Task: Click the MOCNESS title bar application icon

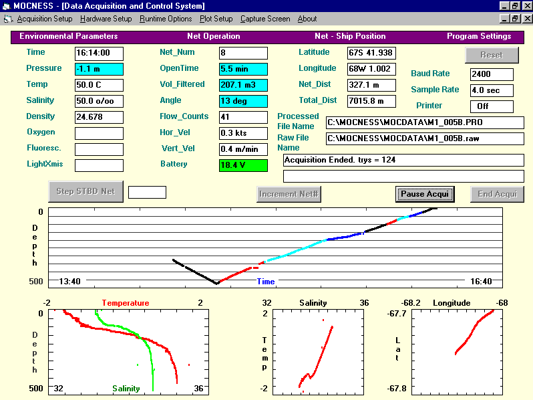Action: pos(7,6)
